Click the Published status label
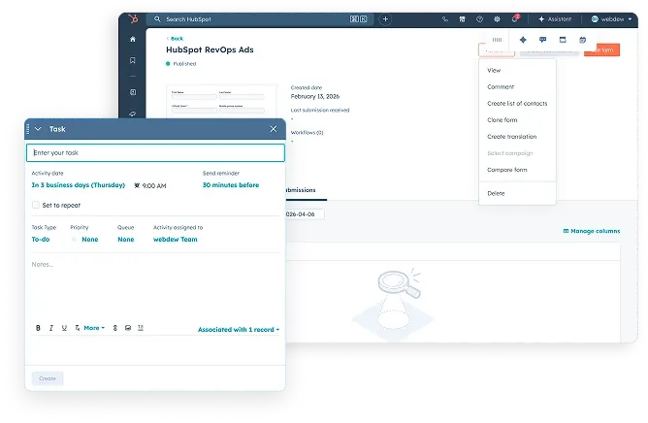The height and width of the screenshot is (423, 648). tap(184, 64)
